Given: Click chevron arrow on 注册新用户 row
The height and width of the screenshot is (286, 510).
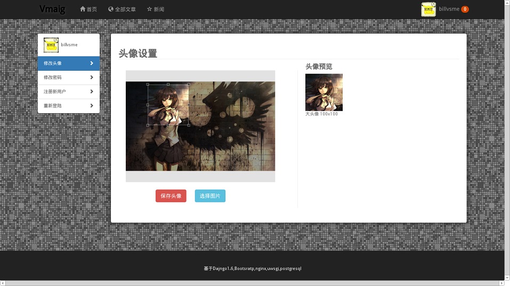Looking at the screenshot, I should pyautogui.click(x=92, y=91).
